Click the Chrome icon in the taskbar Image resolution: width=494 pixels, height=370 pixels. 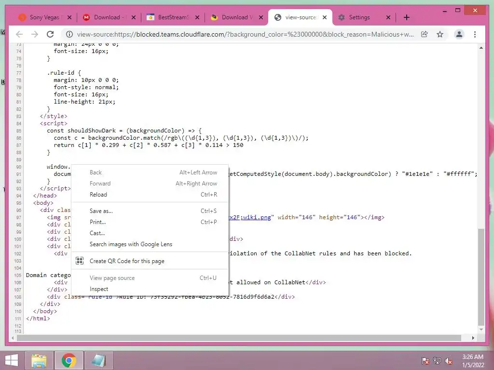click(69, 360)
